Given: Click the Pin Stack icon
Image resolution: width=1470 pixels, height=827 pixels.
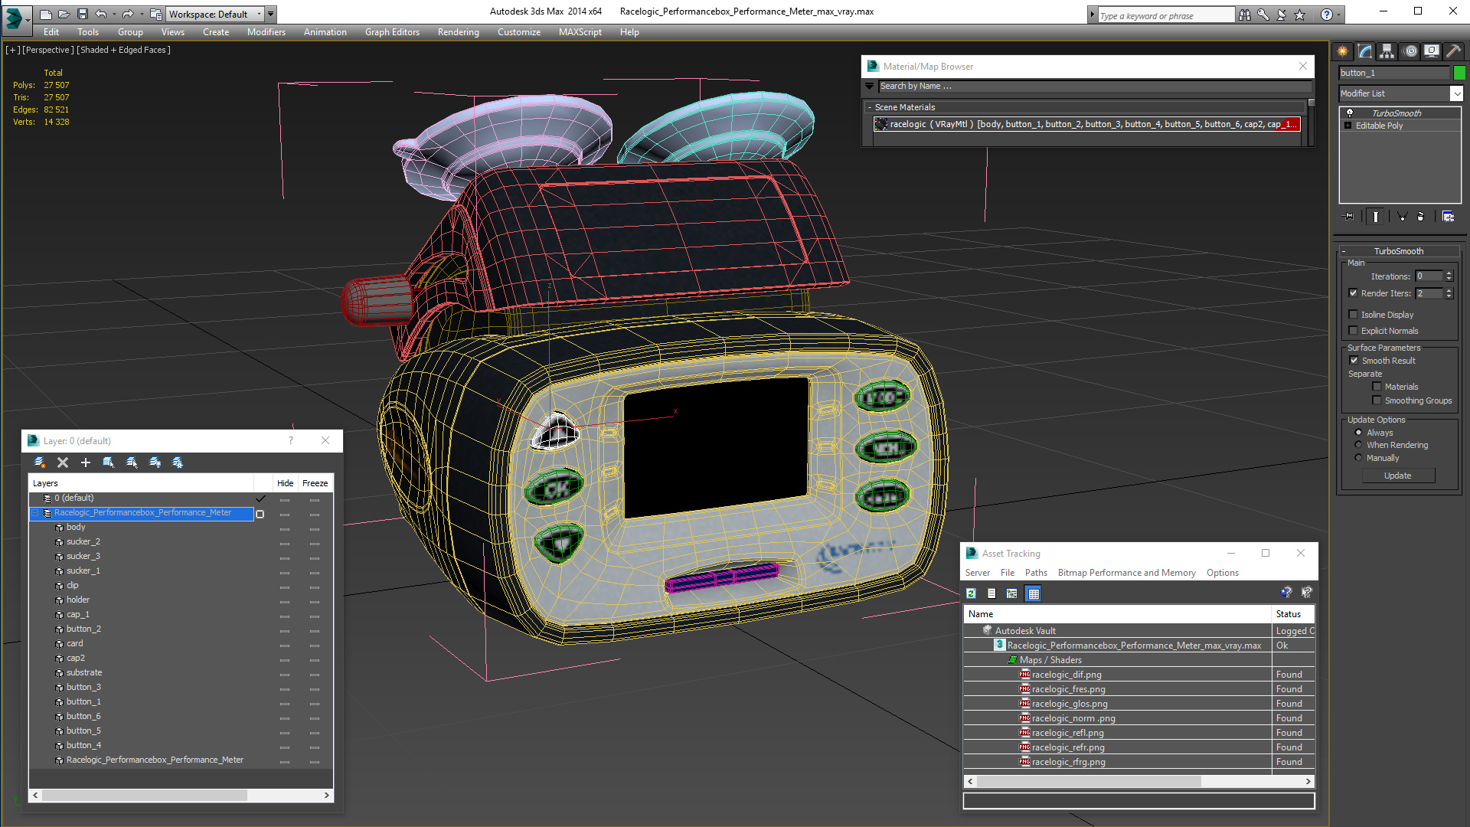Looking at the screenshot, I should point(1349,217).
